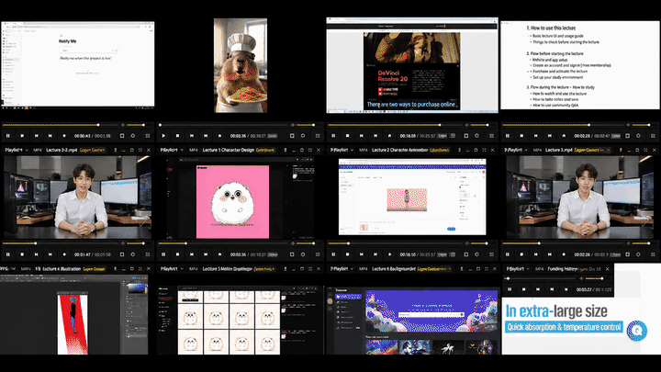Click the MP4 label in Lecture 2-2.mp4 window
The width and height of the screenshot is (661, 372).
[37, 150]
